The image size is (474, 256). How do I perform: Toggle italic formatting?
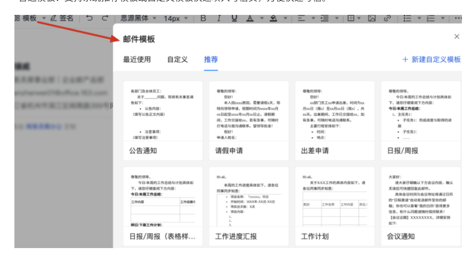tap(219, 19)
